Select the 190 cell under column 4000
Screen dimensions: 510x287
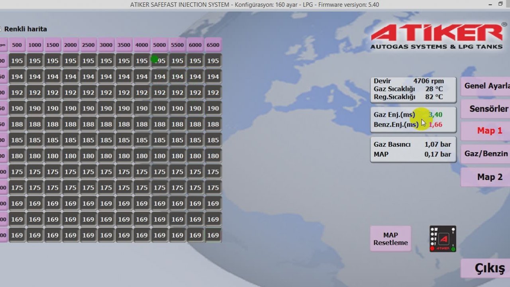pos(142,108)
